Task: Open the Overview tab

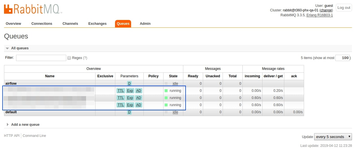Action: coord(13,24)
